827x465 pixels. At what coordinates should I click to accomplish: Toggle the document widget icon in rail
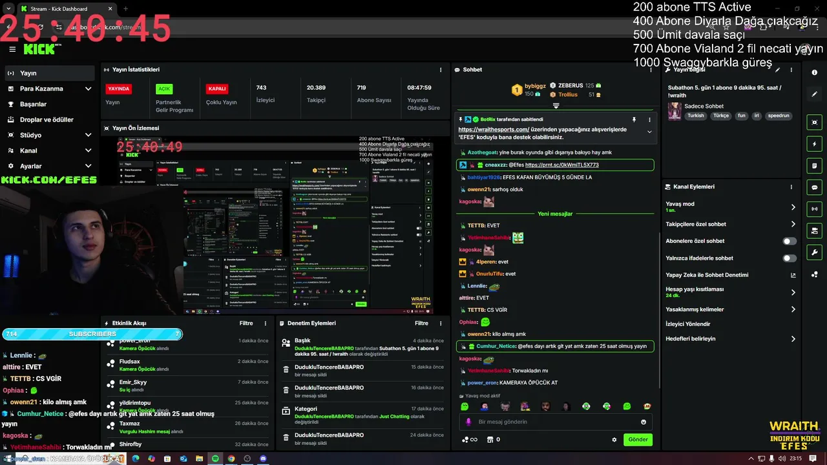click(815, 165)
